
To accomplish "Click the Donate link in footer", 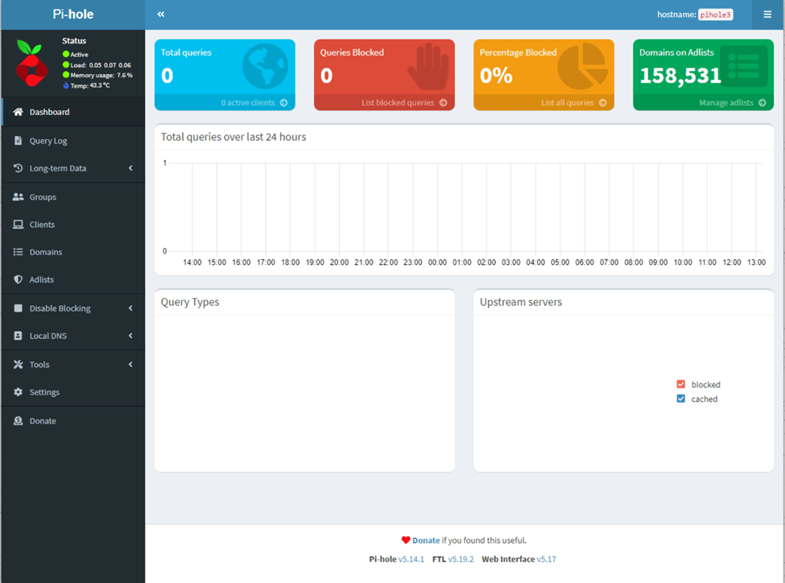I will click(426, 540).
